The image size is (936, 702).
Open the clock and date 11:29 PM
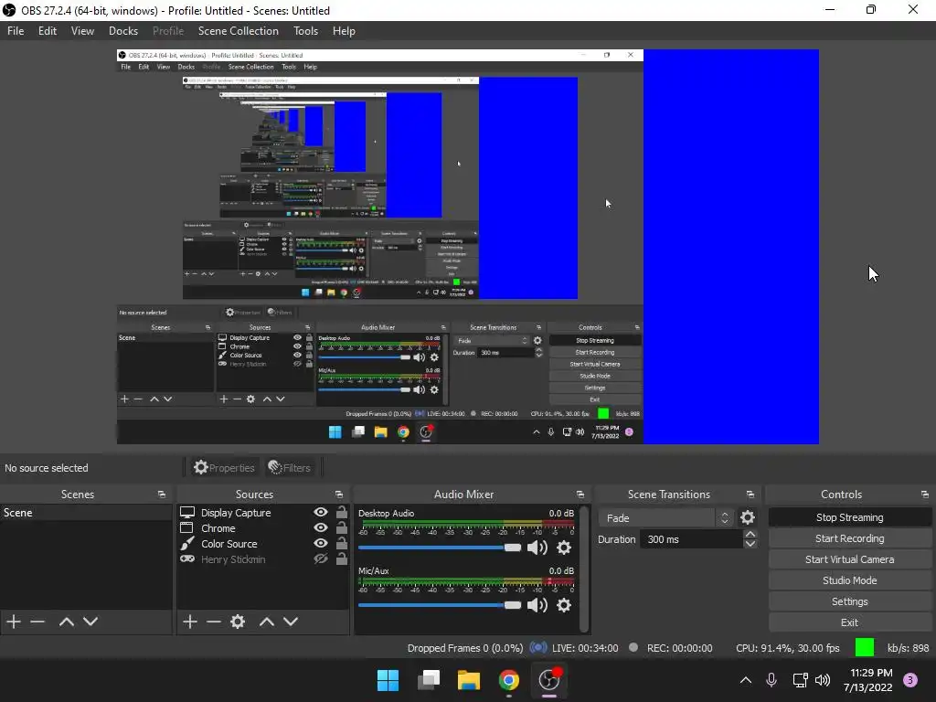point(868,680)
